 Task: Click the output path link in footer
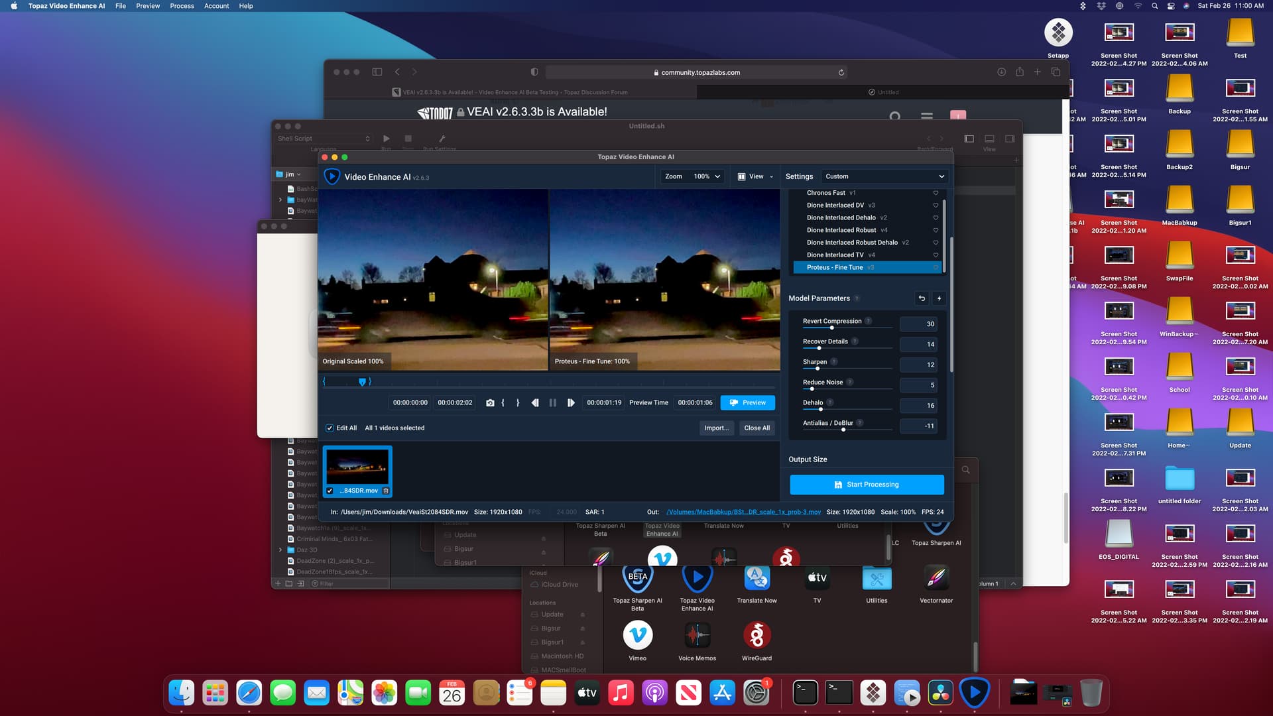743,512
